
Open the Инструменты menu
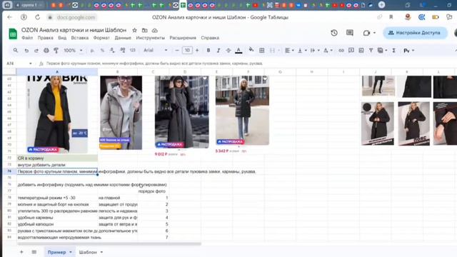[x=150, y=38]
